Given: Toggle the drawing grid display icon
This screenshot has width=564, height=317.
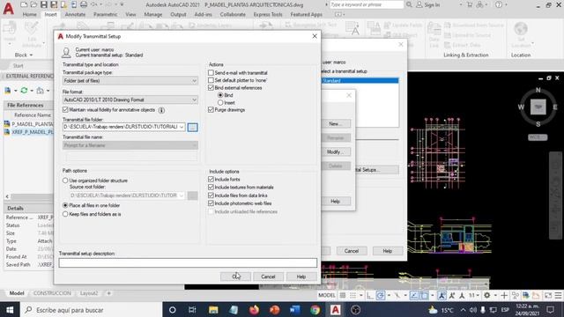Looking at the screenshot, I should tap(343, 296).
